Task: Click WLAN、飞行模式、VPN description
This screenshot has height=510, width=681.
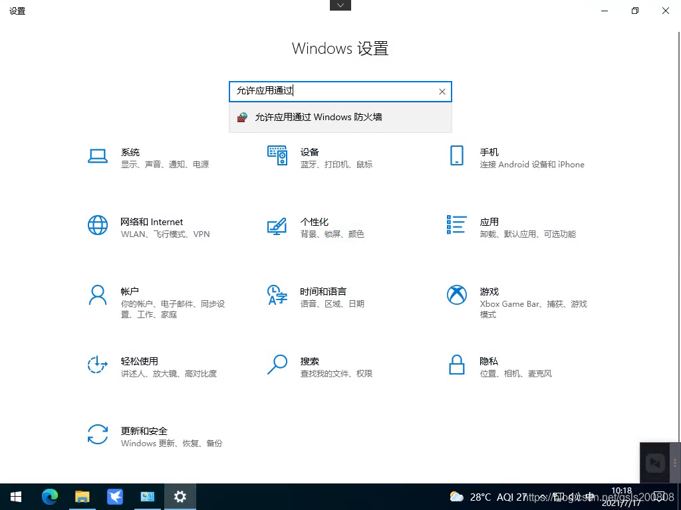Action: 166,234
